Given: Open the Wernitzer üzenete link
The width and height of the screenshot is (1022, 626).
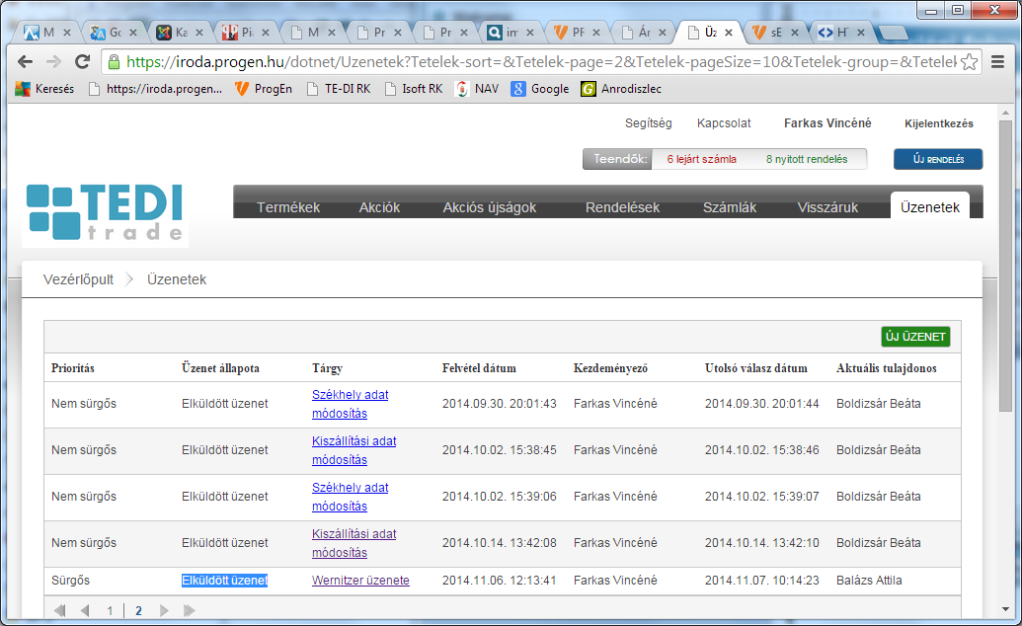Looking at the screenshot, I should click(360, 581).
